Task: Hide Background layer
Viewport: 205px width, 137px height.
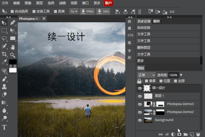Action: pyautogui.click(x=140, y=120)
